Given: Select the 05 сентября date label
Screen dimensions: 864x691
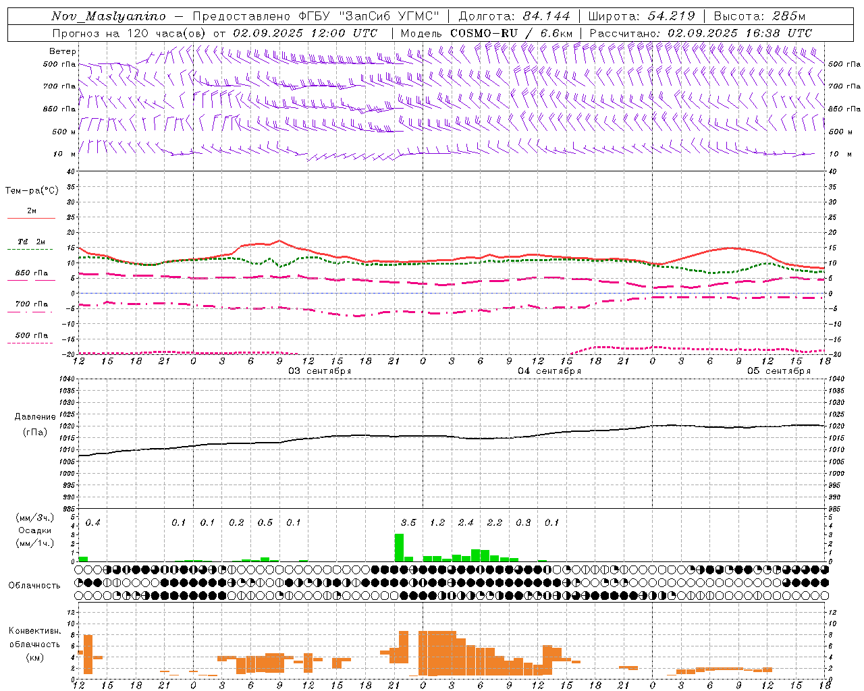Looking at the screenshot, I should pyautogui.click(x=779, y=371).
